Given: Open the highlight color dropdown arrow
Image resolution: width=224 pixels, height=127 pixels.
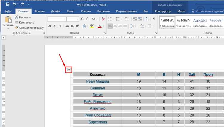Looking at the screenshot, I should click(96, 26).
